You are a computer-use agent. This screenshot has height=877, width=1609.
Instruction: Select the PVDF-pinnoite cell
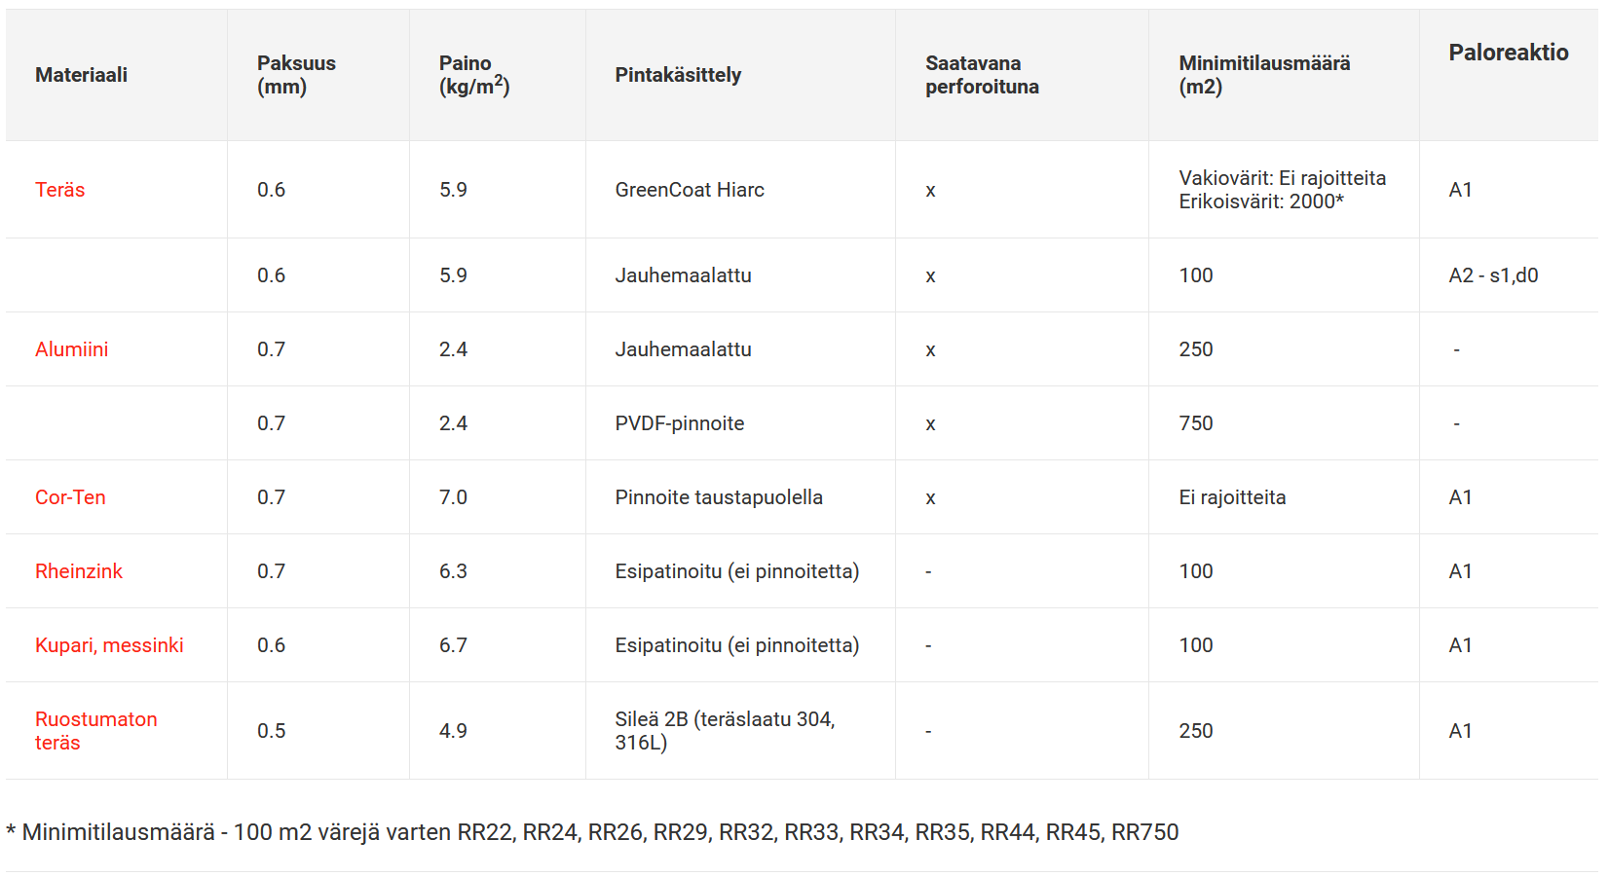680,423
